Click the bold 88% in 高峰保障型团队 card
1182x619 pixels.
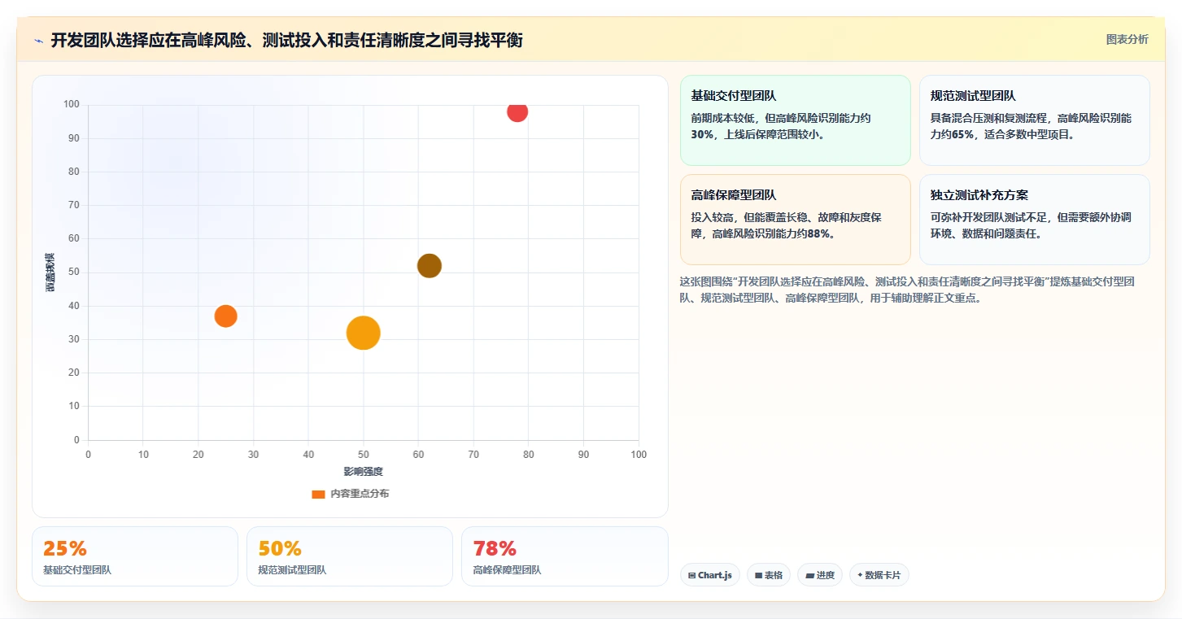point(819,233)
